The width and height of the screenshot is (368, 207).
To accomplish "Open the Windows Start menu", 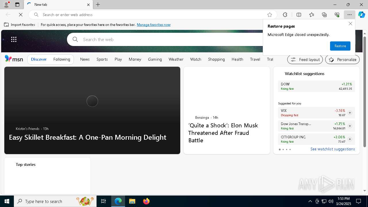I will click(x=7, y=201).
